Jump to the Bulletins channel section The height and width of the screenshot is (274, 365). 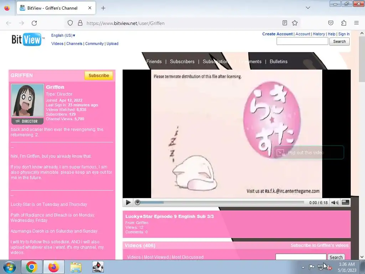tap(278, 61)
